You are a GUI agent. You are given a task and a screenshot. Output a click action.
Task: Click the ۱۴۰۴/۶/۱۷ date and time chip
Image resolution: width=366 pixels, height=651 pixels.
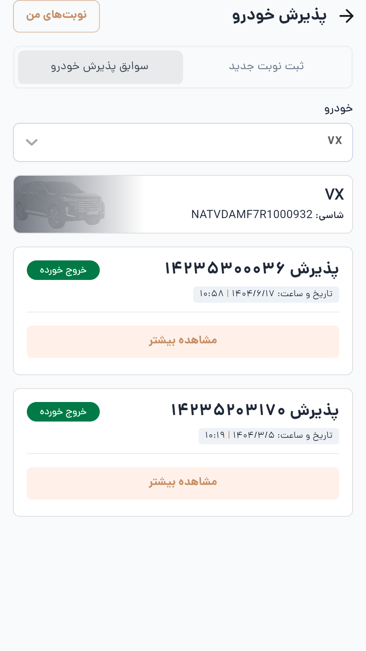tap(266, 294)
